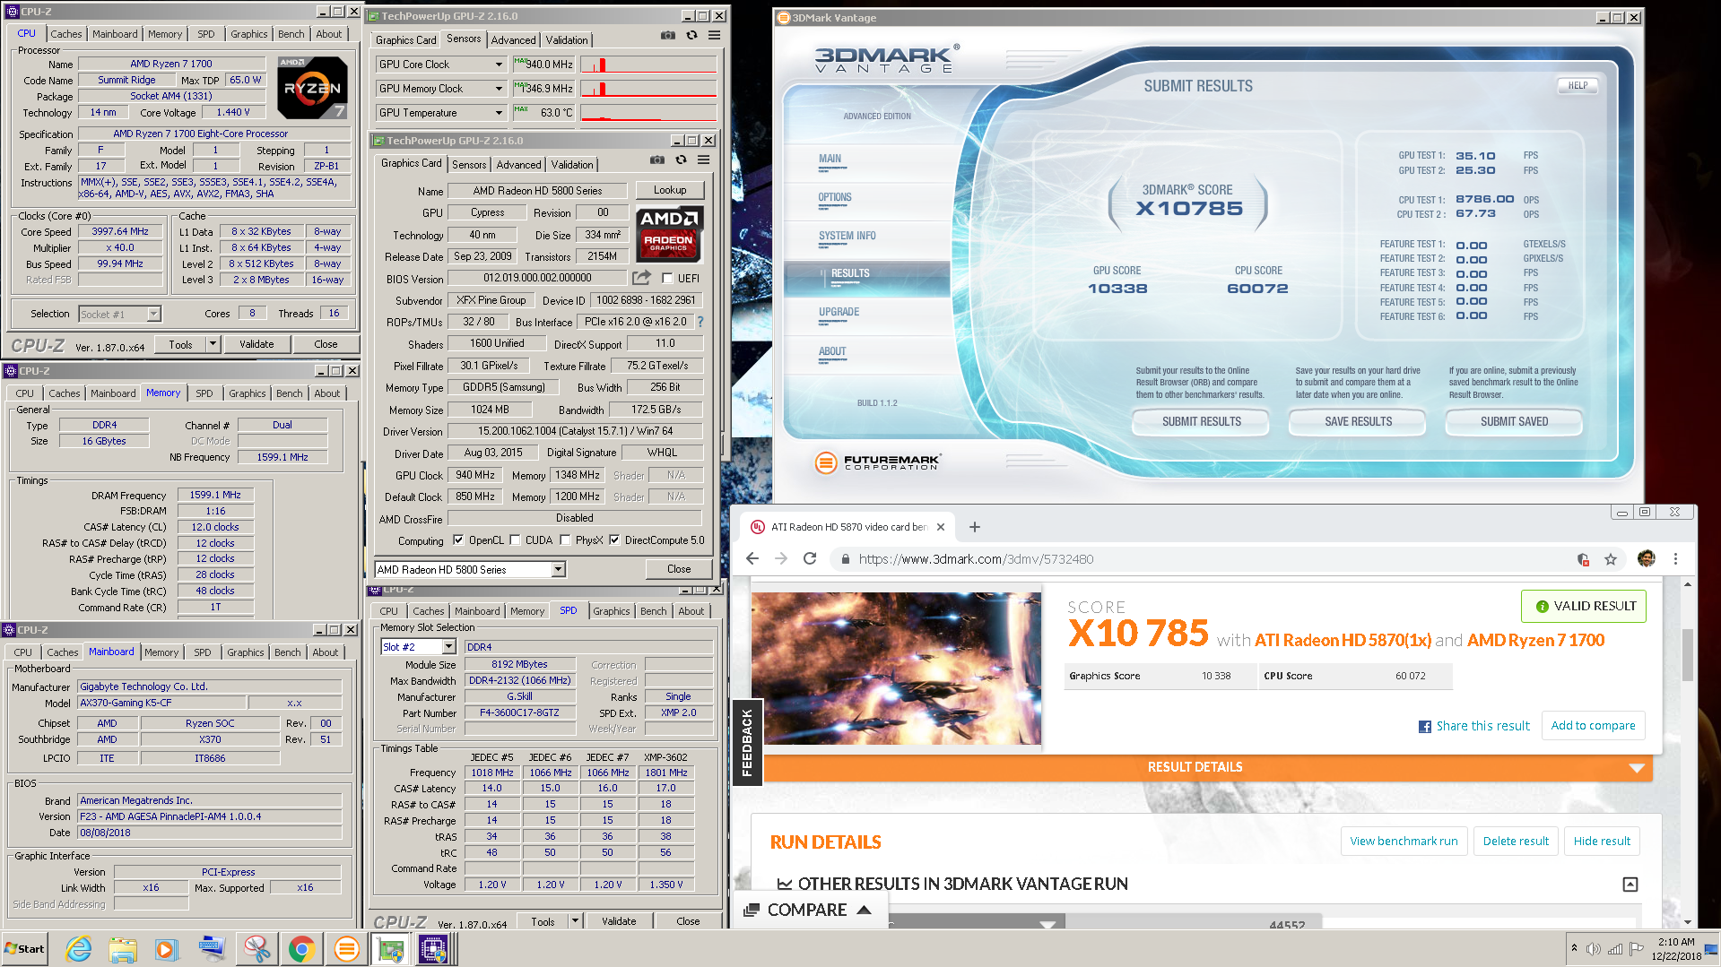Click Validate button in top CPU-Z window
The width and height of the screenshot is (1721, 967).
pyautogui.click(x=256, y=344)
